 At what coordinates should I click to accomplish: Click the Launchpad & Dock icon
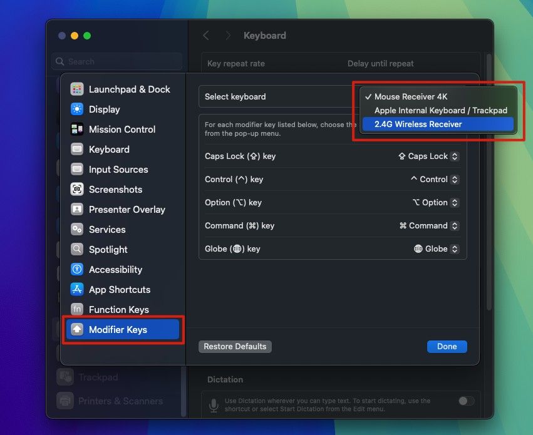point(77,90)
